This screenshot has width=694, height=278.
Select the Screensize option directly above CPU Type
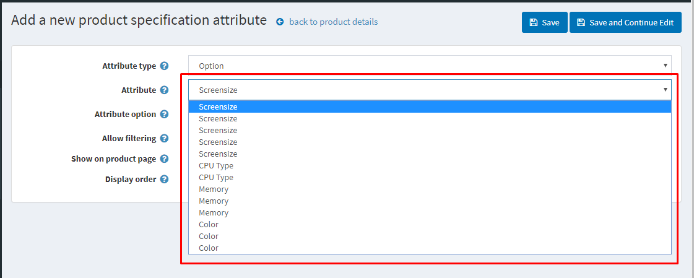(x=430, y=154)
